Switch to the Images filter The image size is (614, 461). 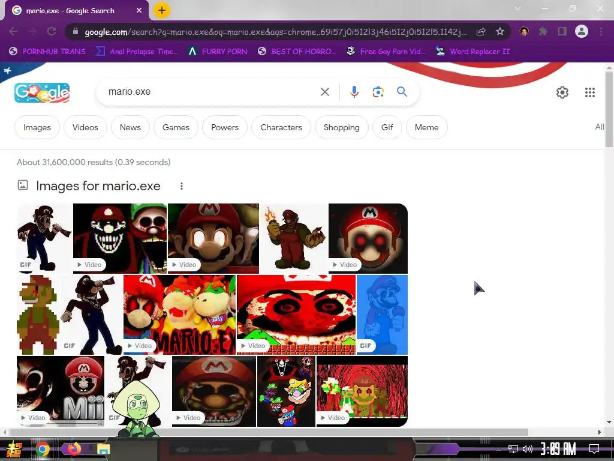[x=37, y=127]
